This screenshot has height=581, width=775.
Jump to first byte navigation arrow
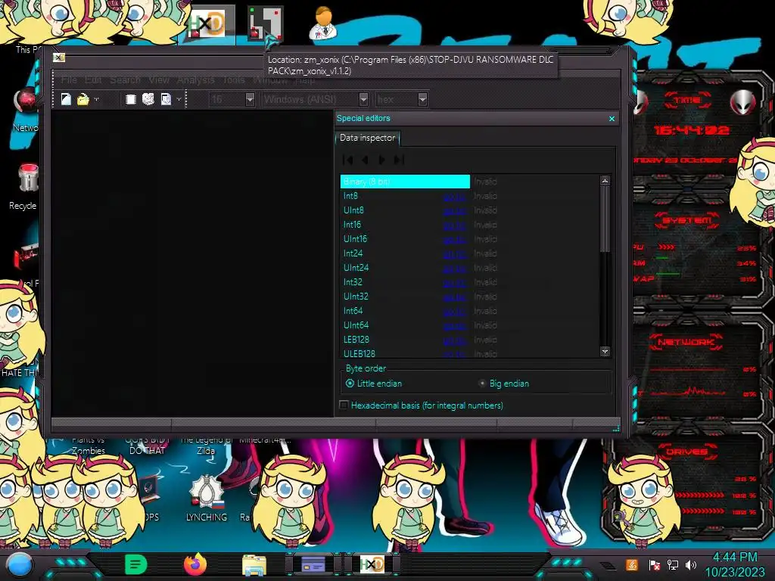[x=348, y=160]
